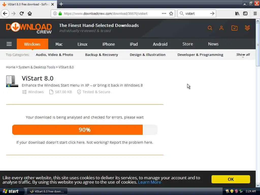Image resolution: width=260 pixels, height=195 pixels.
Task: Click the scrollbar up arrow
Action: coord(258,21)
